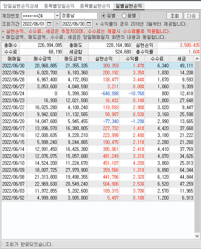
Task: Click the start date field 2022/06/01
Action: pos(34,24)
